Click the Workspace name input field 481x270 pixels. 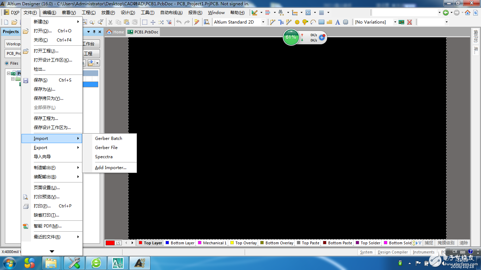[13, 44]
